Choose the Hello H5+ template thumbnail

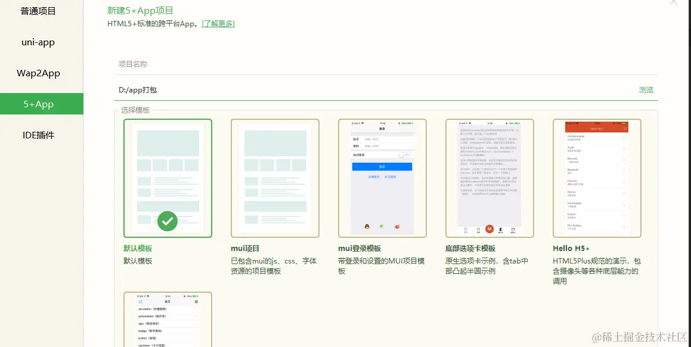(597, 178)
